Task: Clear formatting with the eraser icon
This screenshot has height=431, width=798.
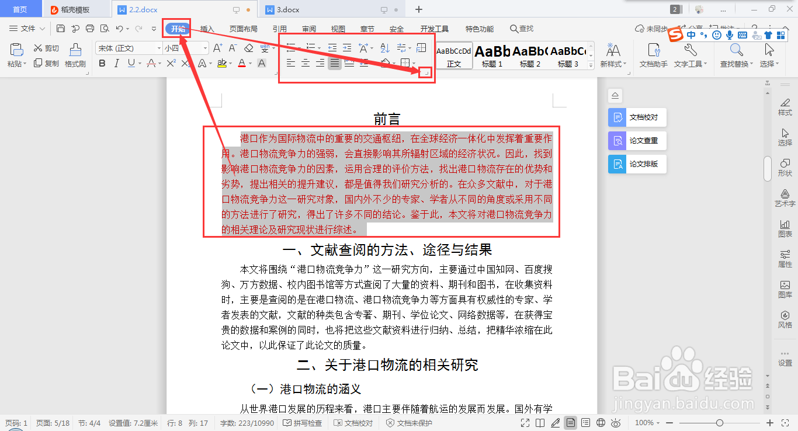Action: [248, 48]
